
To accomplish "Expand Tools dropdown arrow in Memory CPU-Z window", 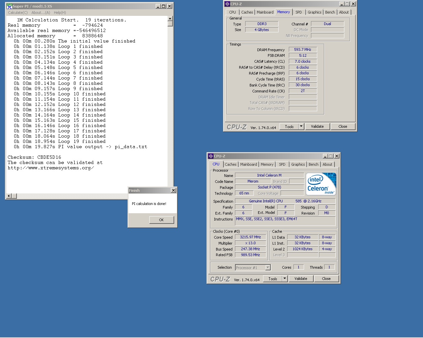I will (x=301, y=126).
